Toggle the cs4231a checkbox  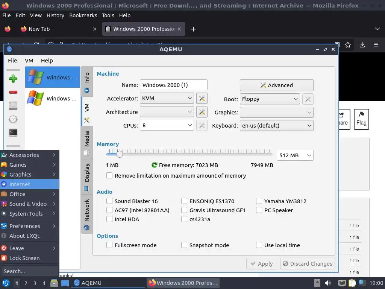click(184, 219)
